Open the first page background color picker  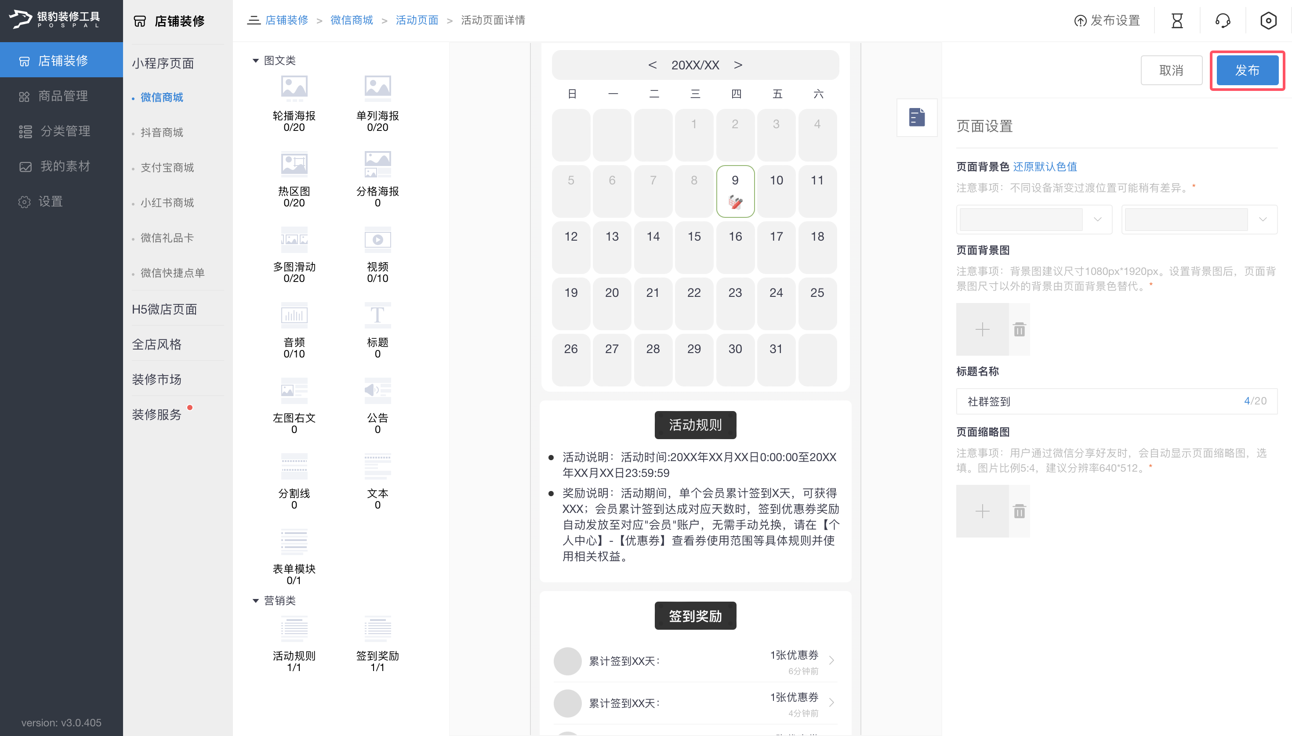1034,219
